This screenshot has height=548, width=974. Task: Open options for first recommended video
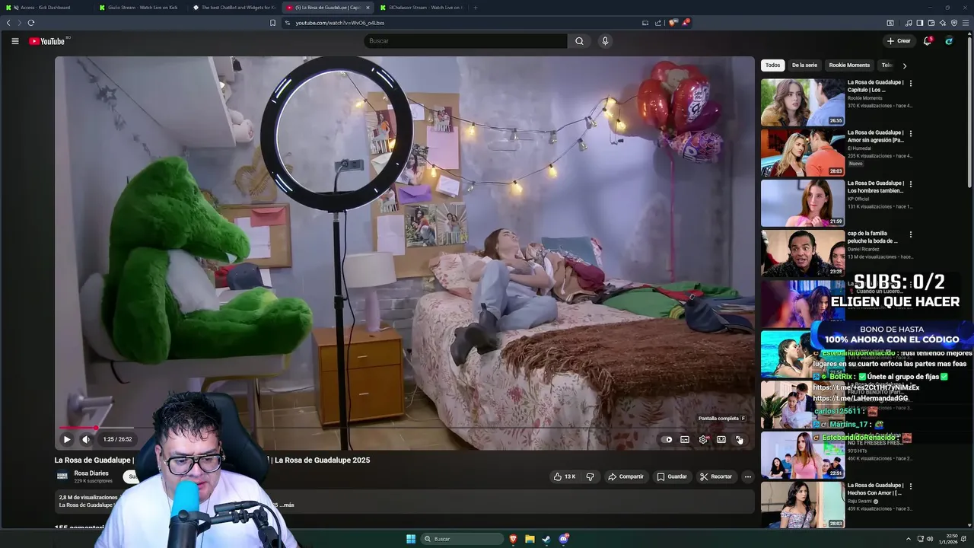911,83
